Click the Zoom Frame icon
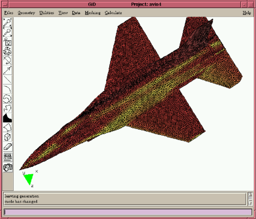Screen dimensions: 256x219 pyautogui.click(x=8, y=42)
